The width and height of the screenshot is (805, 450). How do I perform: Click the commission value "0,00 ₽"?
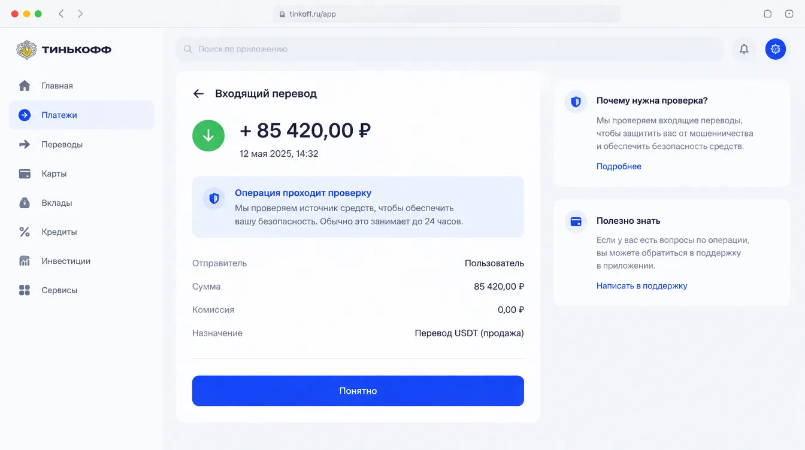pyautogui.click(x=511, y=310)
